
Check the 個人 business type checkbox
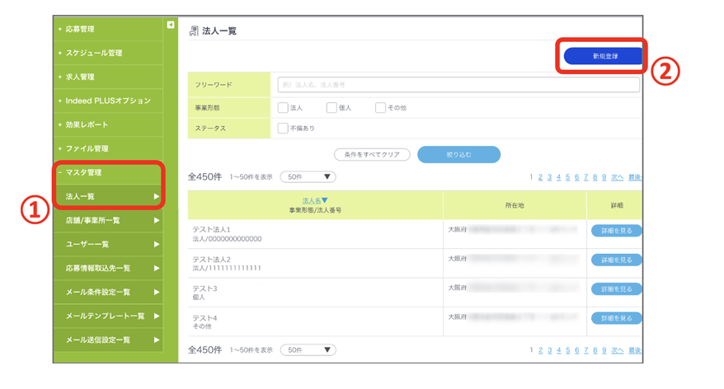pos(331,107)
